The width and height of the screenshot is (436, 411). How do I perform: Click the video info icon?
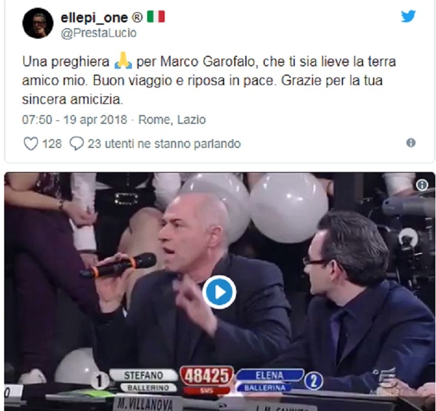422,184
